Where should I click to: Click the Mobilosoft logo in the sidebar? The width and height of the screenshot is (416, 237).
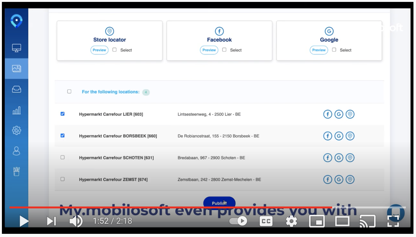[x=17, y=21]
